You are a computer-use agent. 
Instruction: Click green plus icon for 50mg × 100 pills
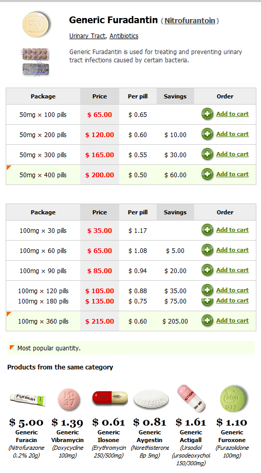(x=207, y=114)
